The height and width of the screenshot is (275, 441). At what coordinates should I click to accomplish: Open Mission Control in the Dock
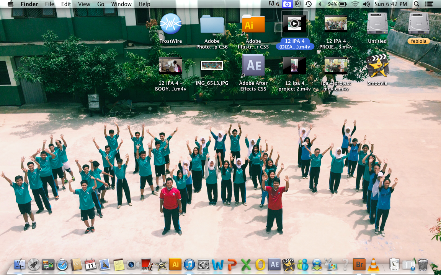[x=48, y=265]
